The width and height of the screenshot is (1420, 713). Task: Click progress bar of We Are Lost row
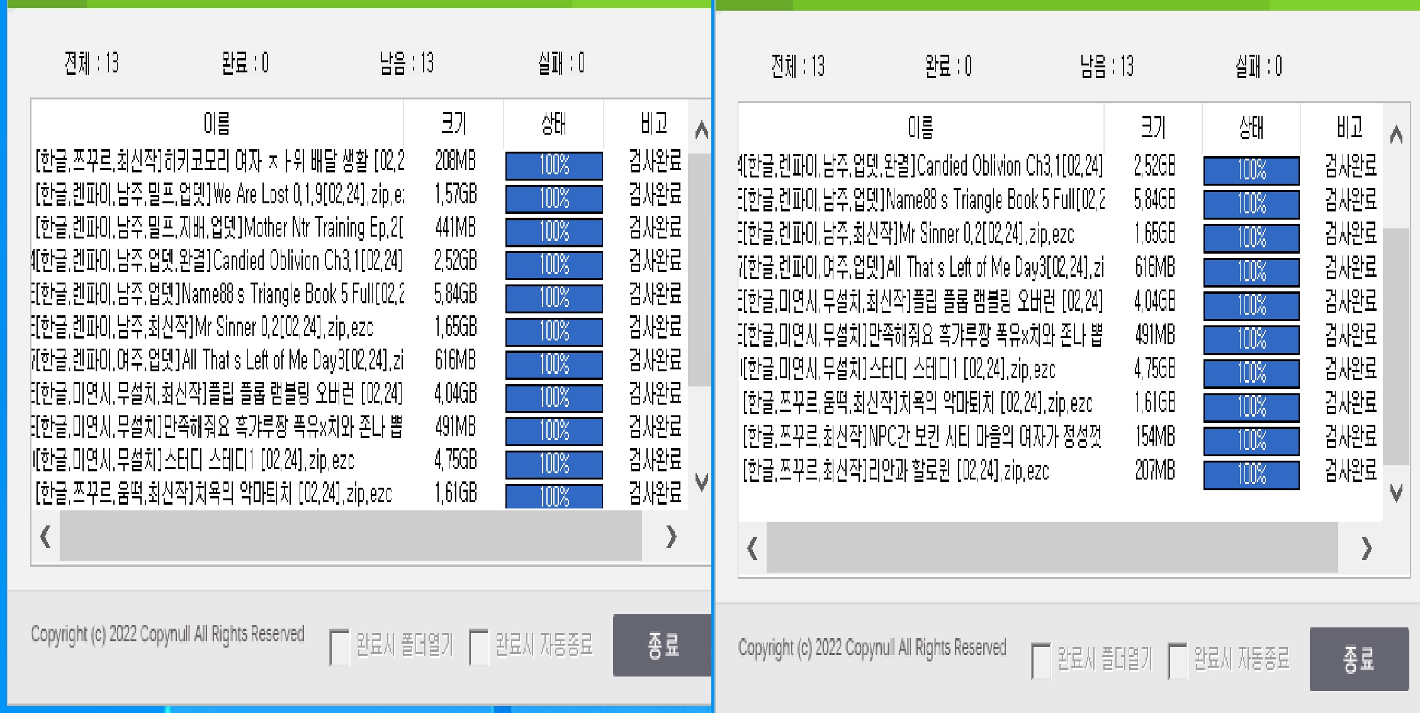(554, 199)
